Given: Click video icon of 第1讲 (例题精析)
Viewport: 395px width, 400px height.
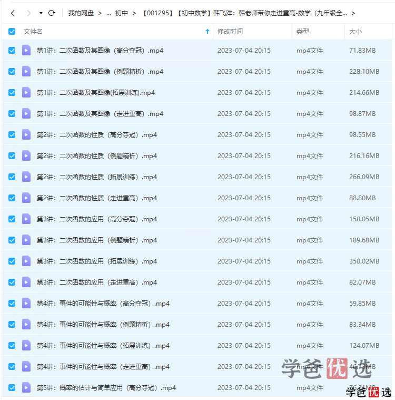Looking at the screenshot, I should tap(26, 72).
